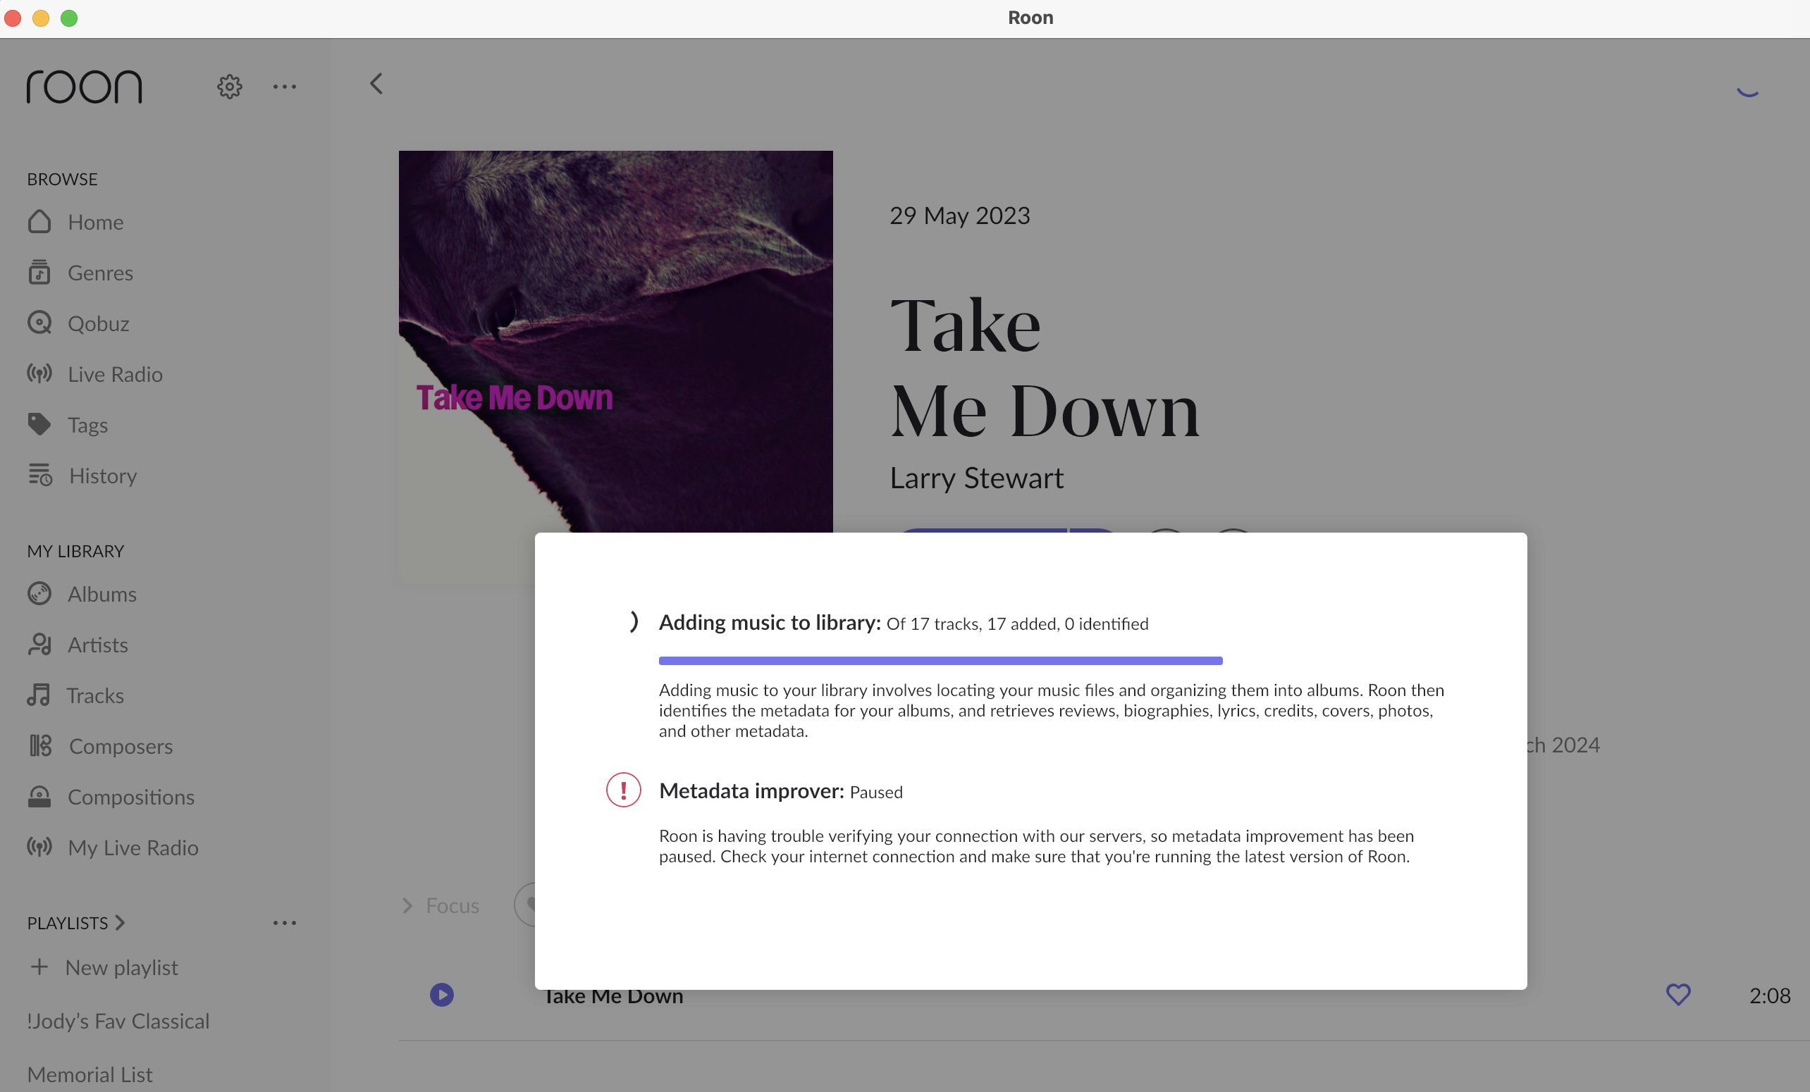Open Composers in My Library
Viewport: 1810px width, 1092px height.
pos(121,745)
